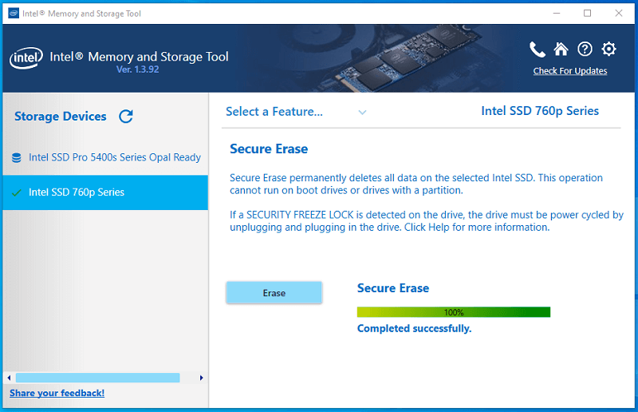
Task: Click the Secure Erase 100% progress bar
Action: [x=454, y=312]
